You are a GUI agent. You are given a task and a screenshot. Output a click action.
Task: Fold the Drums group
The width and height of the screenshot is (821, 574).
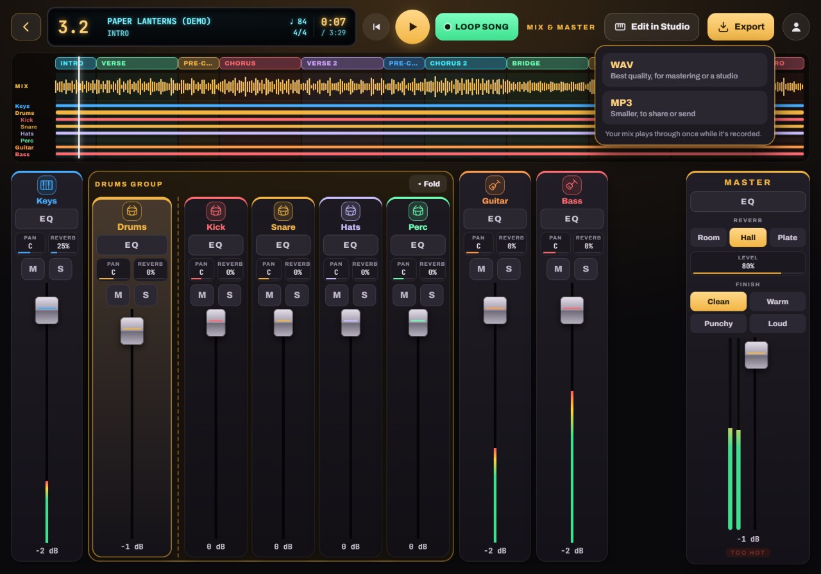click(428, 184)
